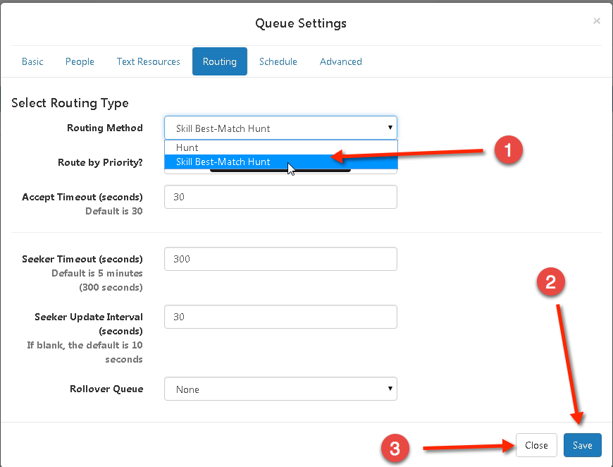Save the queue settings
Screen dimensions: 613x467
pos(583,445)
